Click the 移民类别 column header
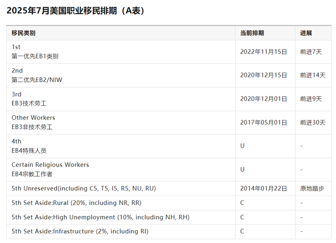Image resolution: width=336 pixels, height=243 pixels. click(x=24, y=33)
